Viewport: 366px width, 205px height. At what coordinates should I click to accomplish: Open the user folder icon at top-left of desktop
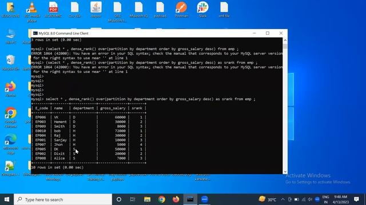click(10, 9)
